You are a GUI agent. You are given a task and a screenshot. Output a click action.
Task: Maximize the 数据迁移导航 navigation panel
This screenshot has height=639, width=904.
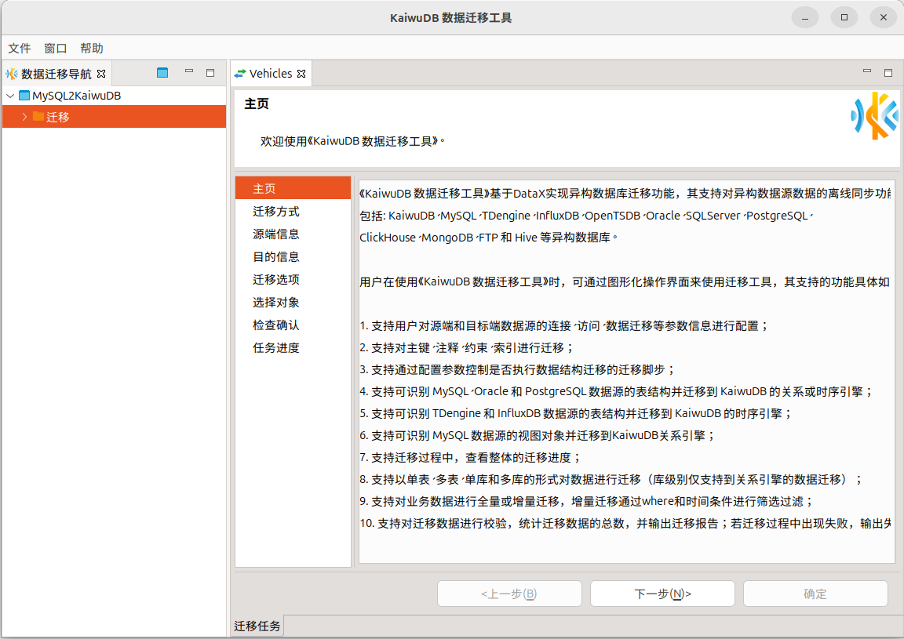click(210, 73)
